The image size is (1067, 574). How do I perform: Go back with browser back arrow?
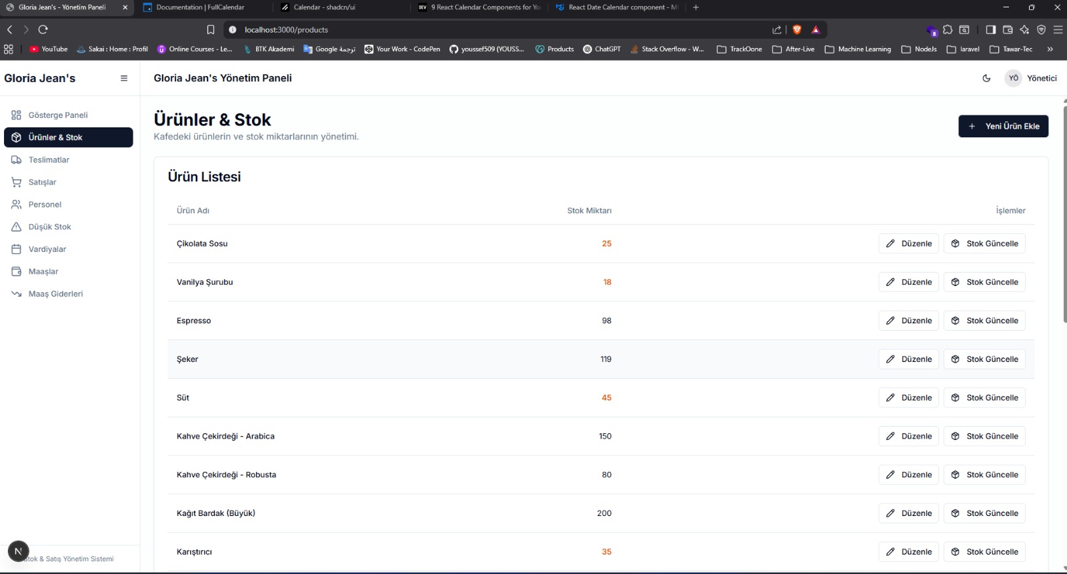(9, 29)
